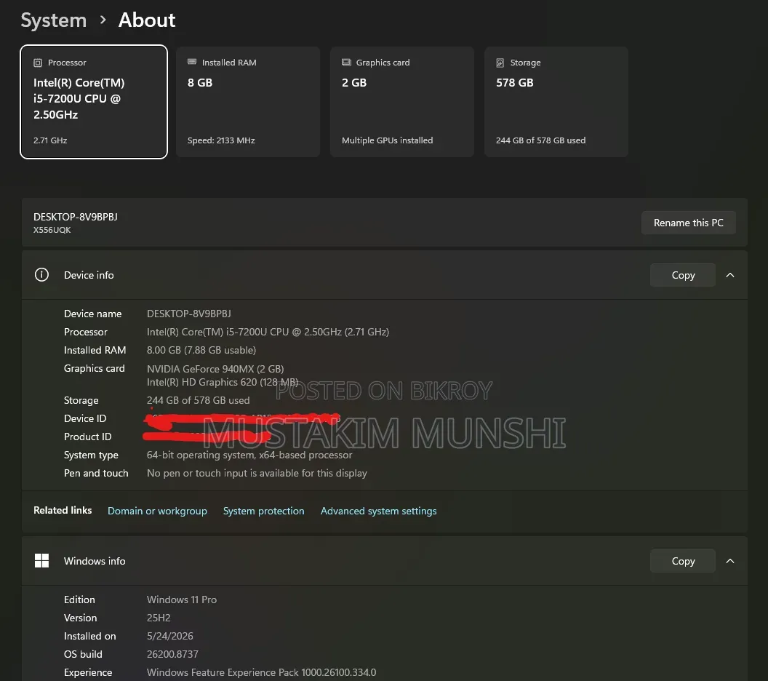This screenshot has height=681, width=768.
Task: Select the Processor summary card
Action: [x=94, y=102]
